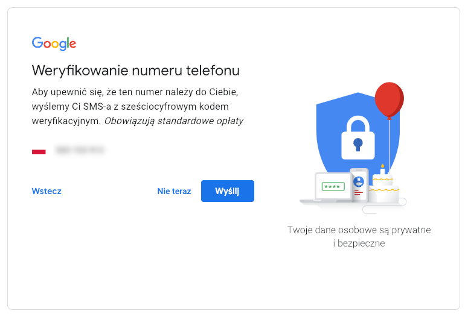This screenshot has height=314, width=465.
Task: Click the laptop illustration
Action: [332, 189]
